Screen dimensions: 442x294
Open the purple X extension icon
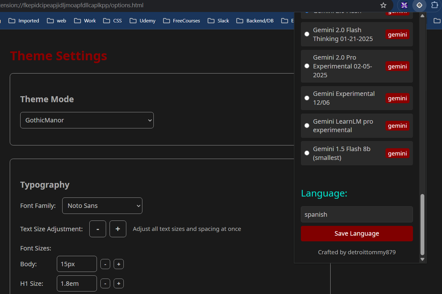tap(404, 5)
